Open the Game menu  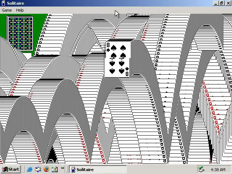7,10
